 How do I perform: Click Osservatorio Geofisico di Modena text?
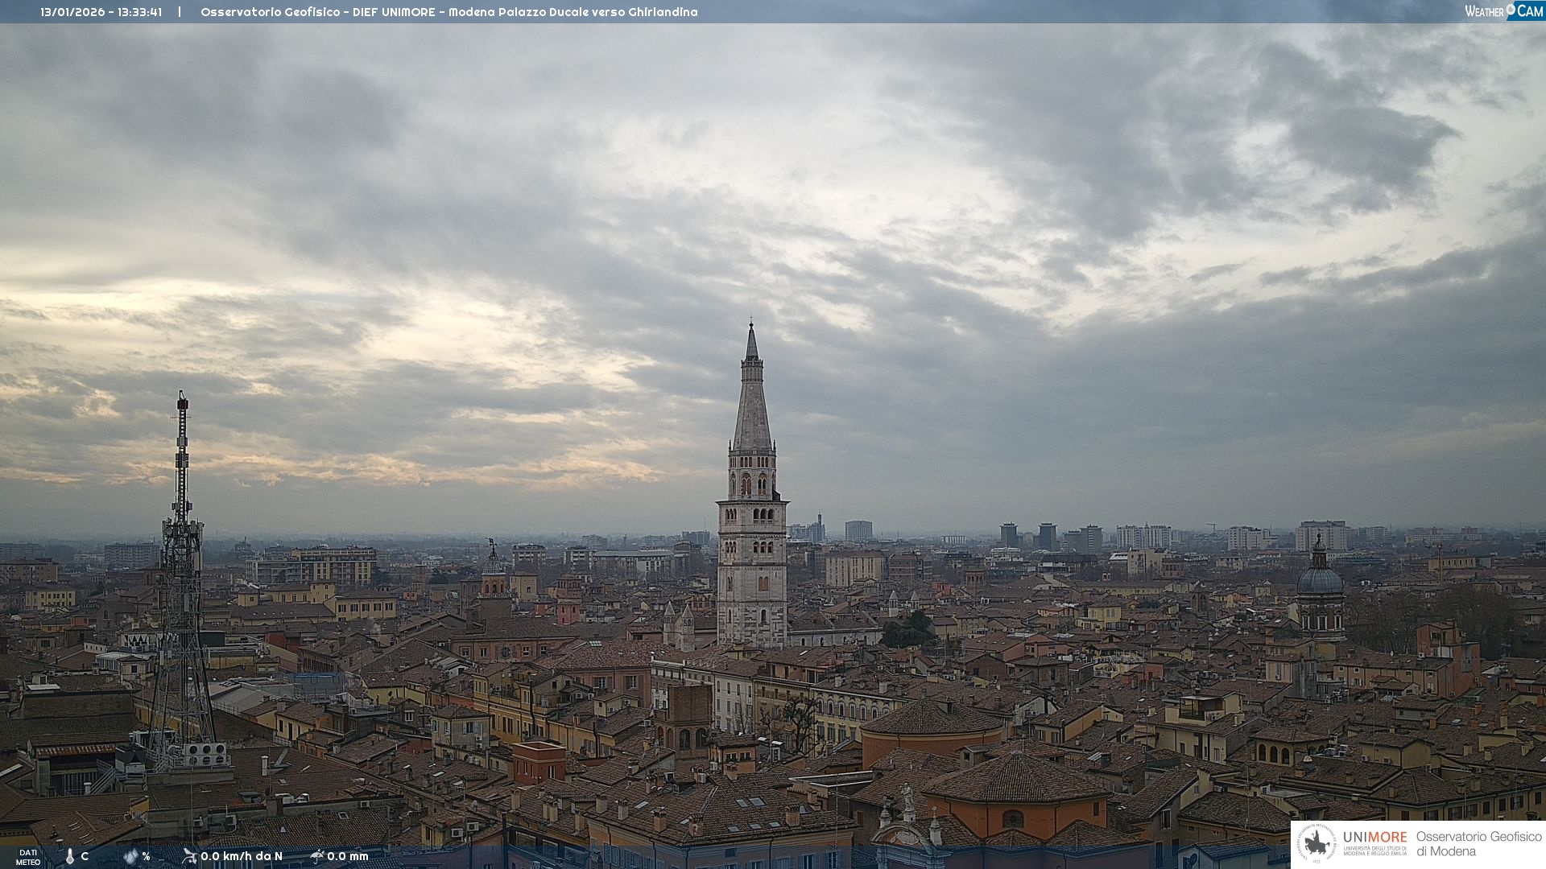point(1478,844)
